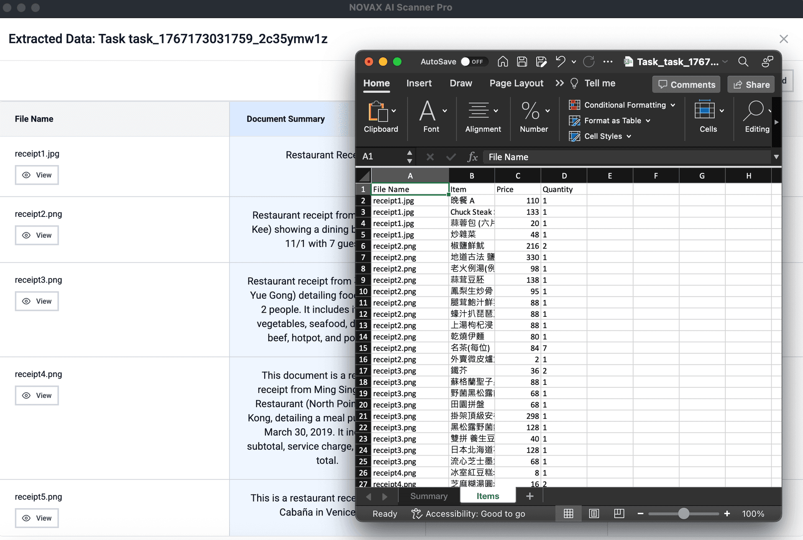Toggle View for receipt1.jpg
The image size is (803, 540).
pyautogui.click(x=37, y=175)
